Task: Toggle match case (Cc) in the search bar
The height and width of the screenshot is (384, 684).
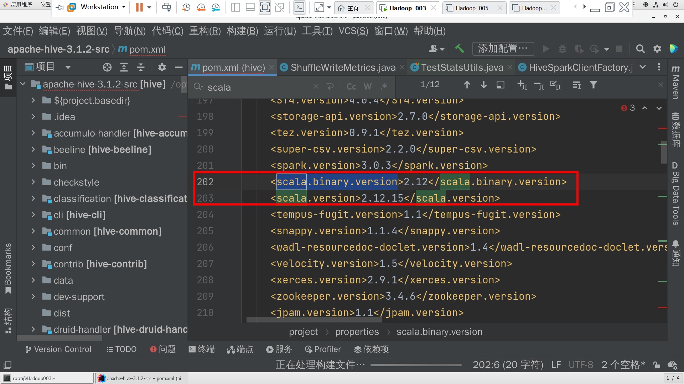Action: (x=351, y=86)
